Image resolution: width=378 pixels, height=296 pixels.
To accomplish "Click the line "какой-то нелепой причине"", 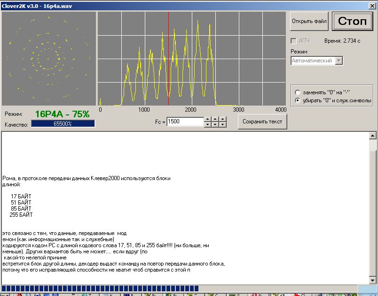I will (35, 258).
